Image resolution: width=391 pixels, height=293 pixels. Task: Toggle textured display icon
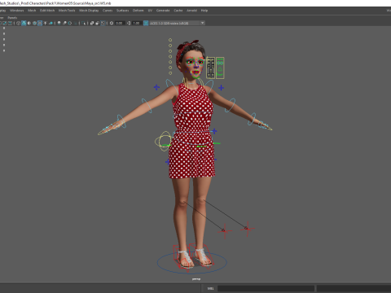pyautogui.click(x=40, y=24)
